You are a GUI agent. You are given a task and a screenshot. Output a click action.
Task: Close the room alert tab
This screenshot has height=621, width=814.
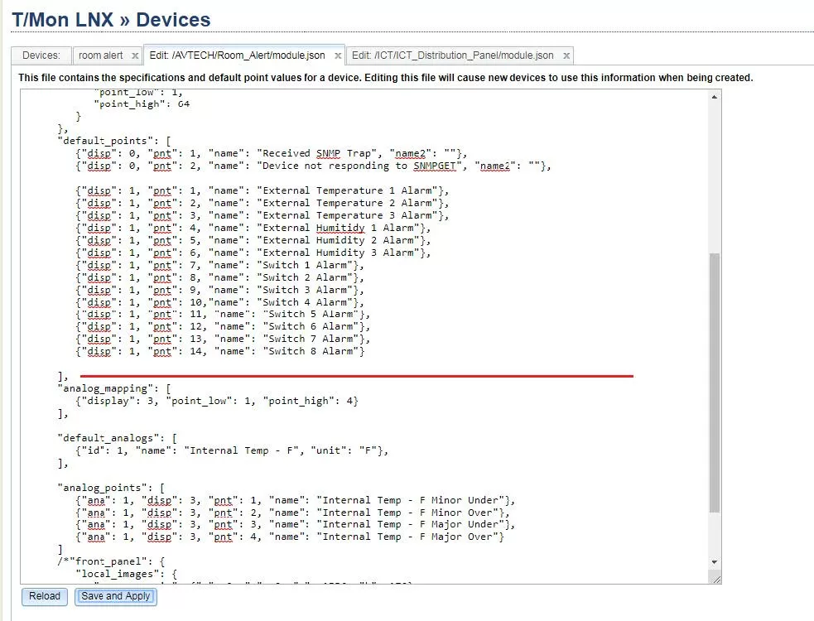point(134,55)
